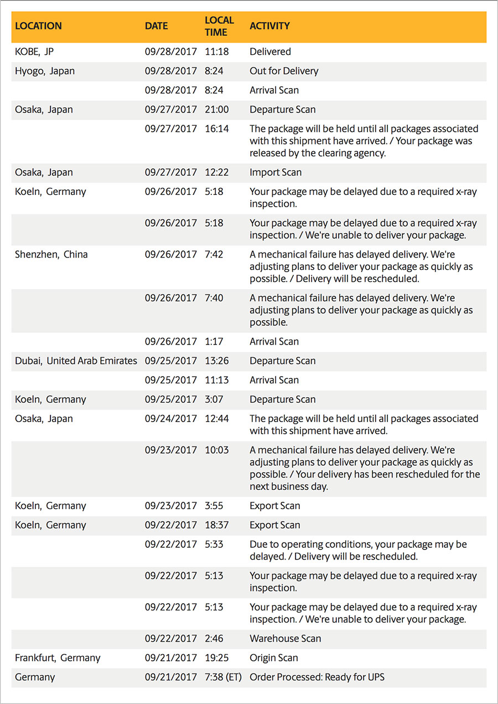The image size is (498, 704).
Task: Click the Origin Scan activity entry
Action: (273, 657)
